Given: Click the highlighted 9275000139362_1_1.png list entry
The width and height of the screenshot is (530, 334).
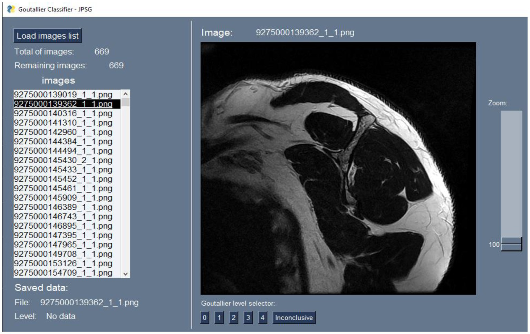Looking at the screenshot, I should point(63,104).
